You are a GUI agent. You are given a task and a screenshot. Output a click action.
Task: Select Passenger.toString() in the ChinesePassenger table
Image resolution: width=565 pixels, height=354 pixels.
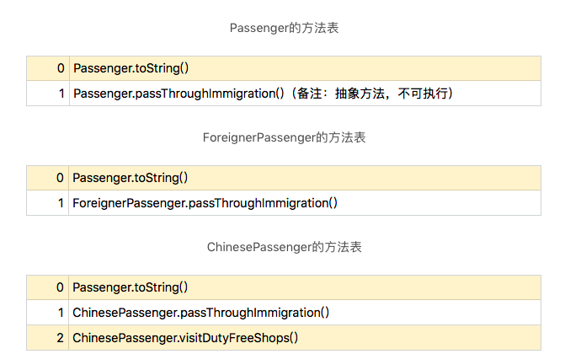(x=130, y=287)
